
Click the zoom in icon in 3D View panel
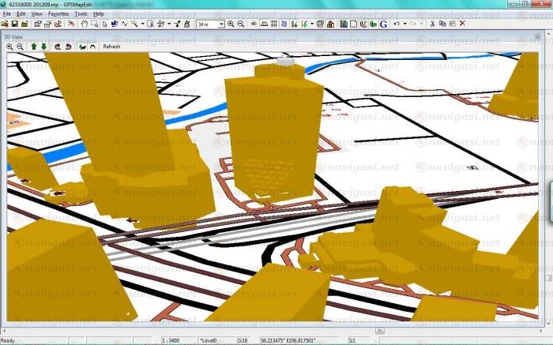point(10,47)
